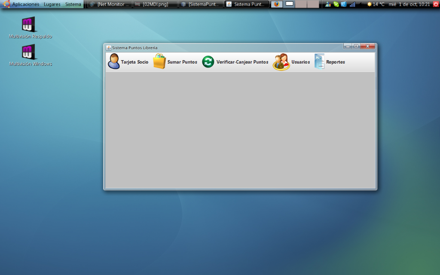
Task: Close the Sistema Puntos Librería window
Action: click(x=368, y=46)
